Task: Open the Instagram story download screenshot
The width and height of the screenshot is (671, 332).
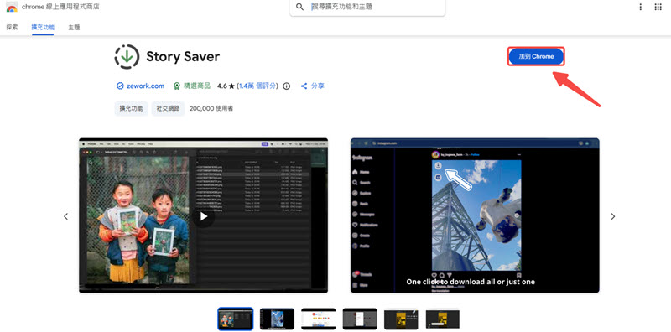Action: click(475, 215)
